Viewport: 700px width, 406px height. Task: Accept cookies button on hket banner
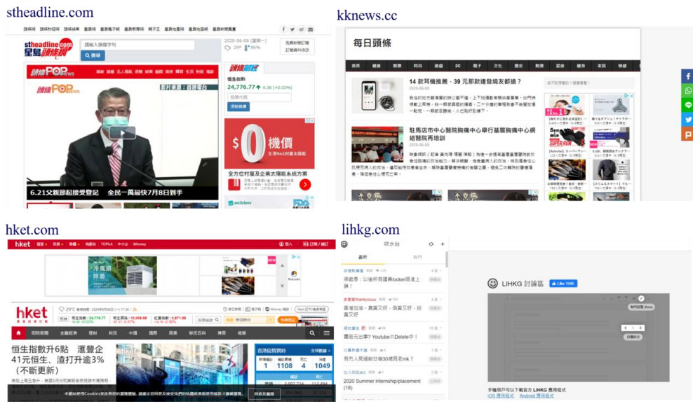pyautogui.click(x=264, y=394)
